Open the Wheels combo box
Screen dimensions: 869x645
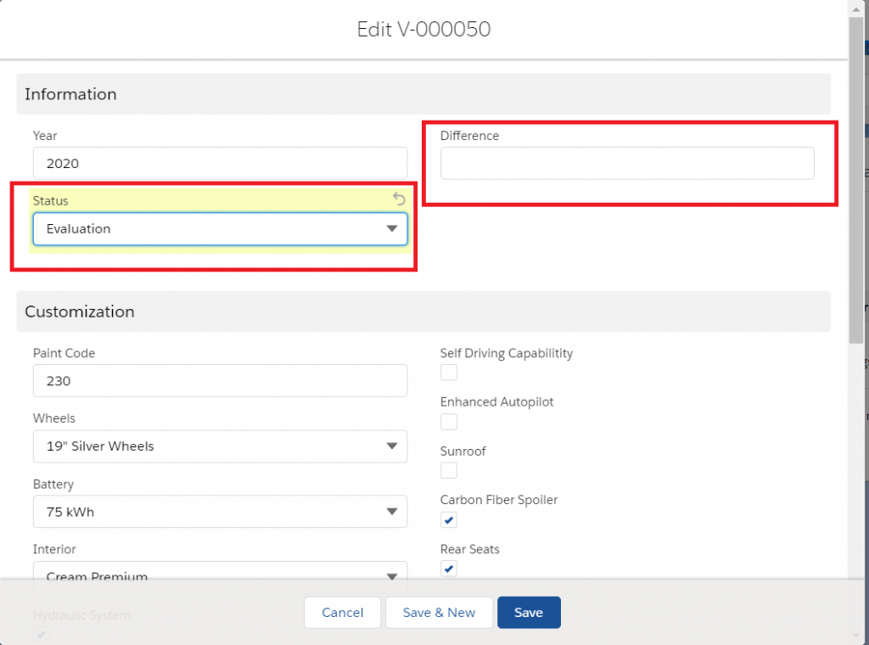click(x=220, y=446)
